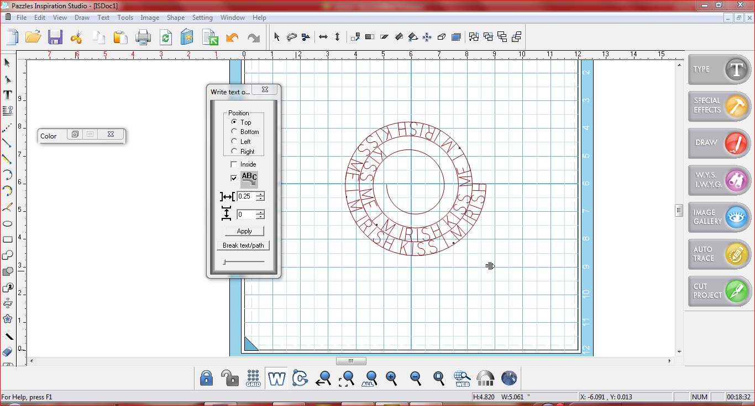Open the Image Gallery panel
The height and width of the screenshot is (406, 755).
point(718,217)
